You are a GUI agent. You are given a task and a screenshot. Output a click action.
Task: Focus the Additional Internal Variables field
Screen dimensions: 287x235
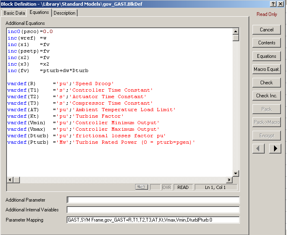pyautogui.click(x=153, y=210)
